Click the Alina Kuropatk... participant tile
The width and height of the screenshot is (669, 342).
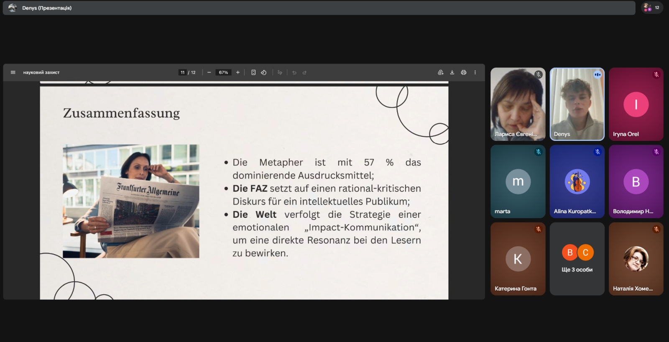pos(577,181)
